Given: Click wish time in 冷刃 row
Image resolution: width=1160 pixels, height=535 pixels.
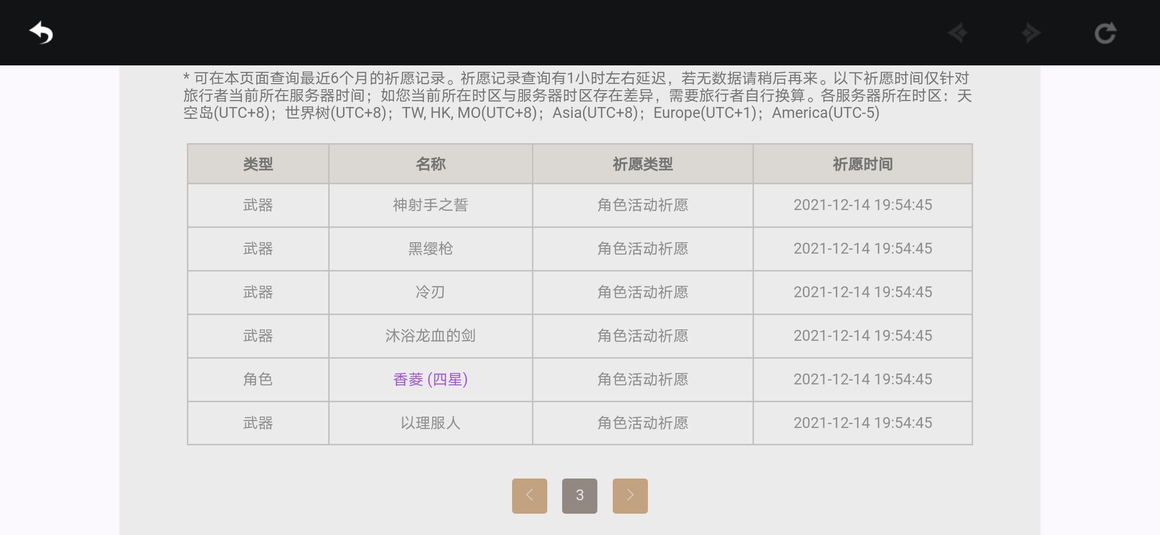Looking at the screenshot, I should (x=863, y=292).
